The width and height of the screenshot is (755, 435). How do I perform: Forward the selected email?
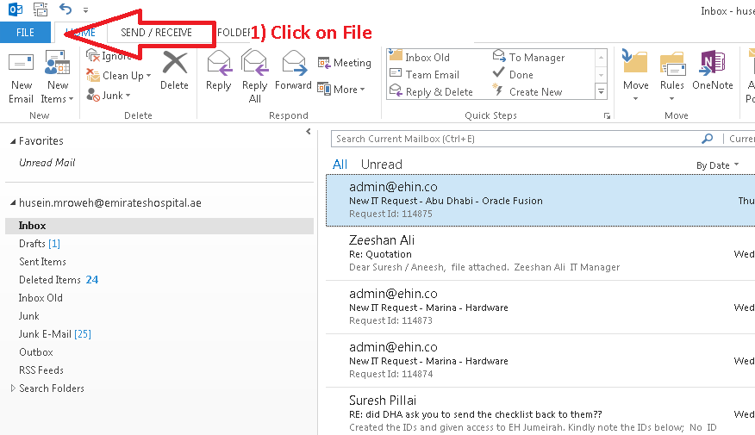[293, 71]
